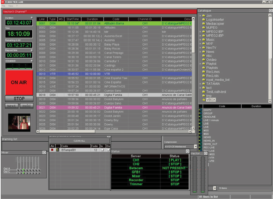Expand the TATAMIA folder node
The height and width of the screenshot is (199, 273).
click(x=200, y=84)
